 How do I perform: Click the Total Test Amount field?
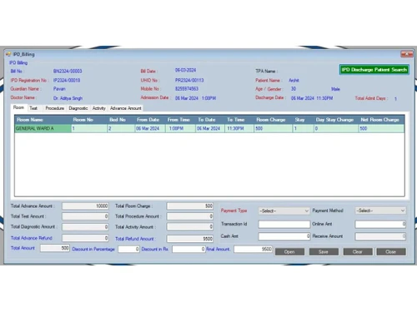85,216
